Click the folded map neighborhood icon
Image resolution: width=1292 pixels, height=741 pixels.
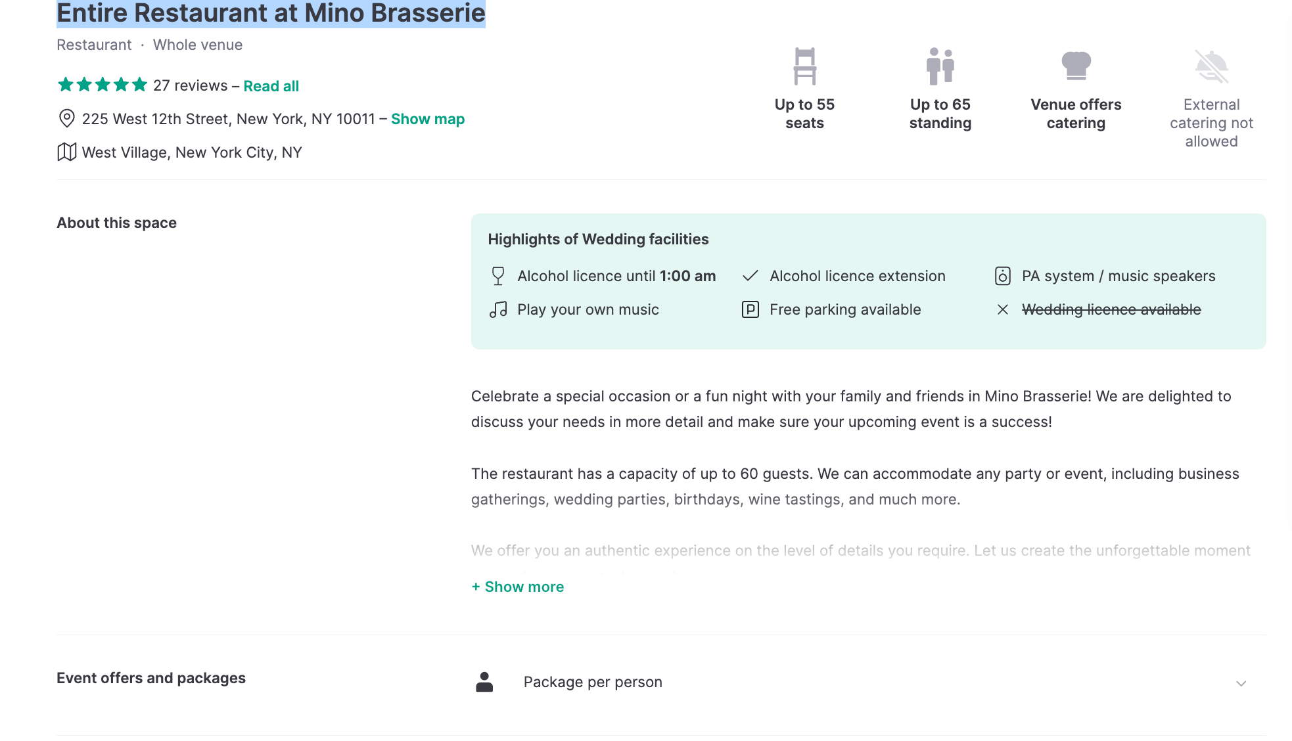66,152
